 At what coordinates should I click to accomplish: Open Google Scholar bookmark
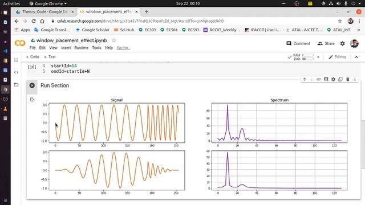click(92, 30)
